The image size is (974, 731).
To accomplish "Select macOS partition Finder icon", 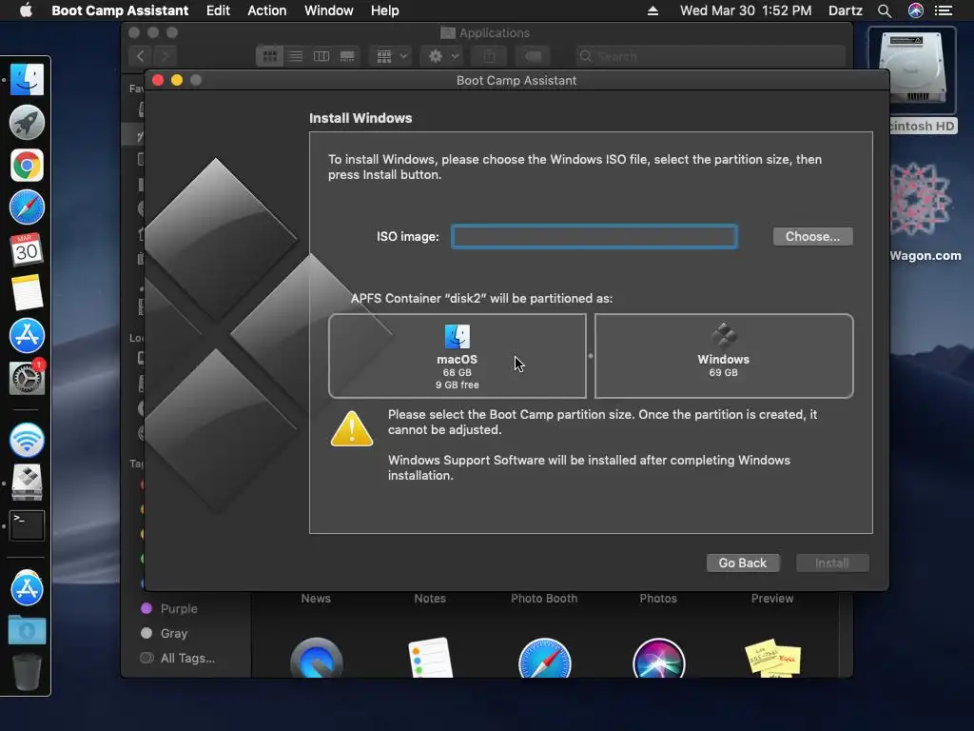I will pos(458,336).
